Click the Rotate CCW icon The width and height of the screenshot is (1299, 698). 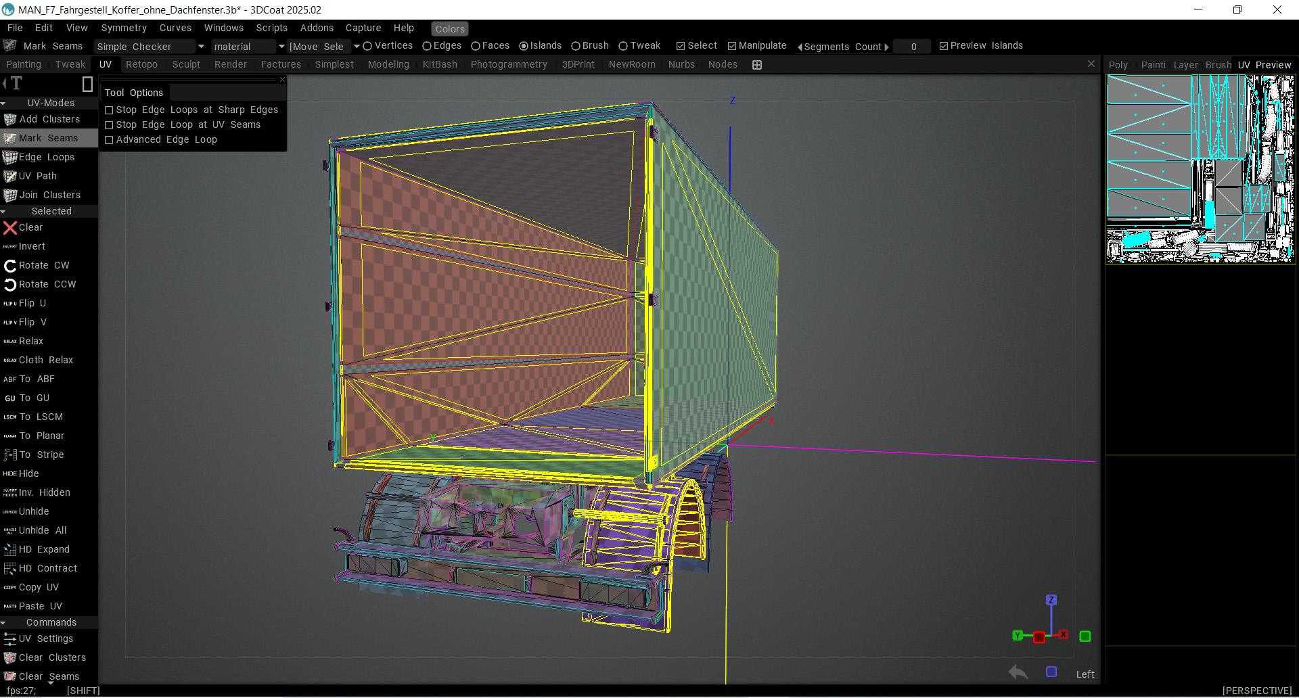click(10, 285)
